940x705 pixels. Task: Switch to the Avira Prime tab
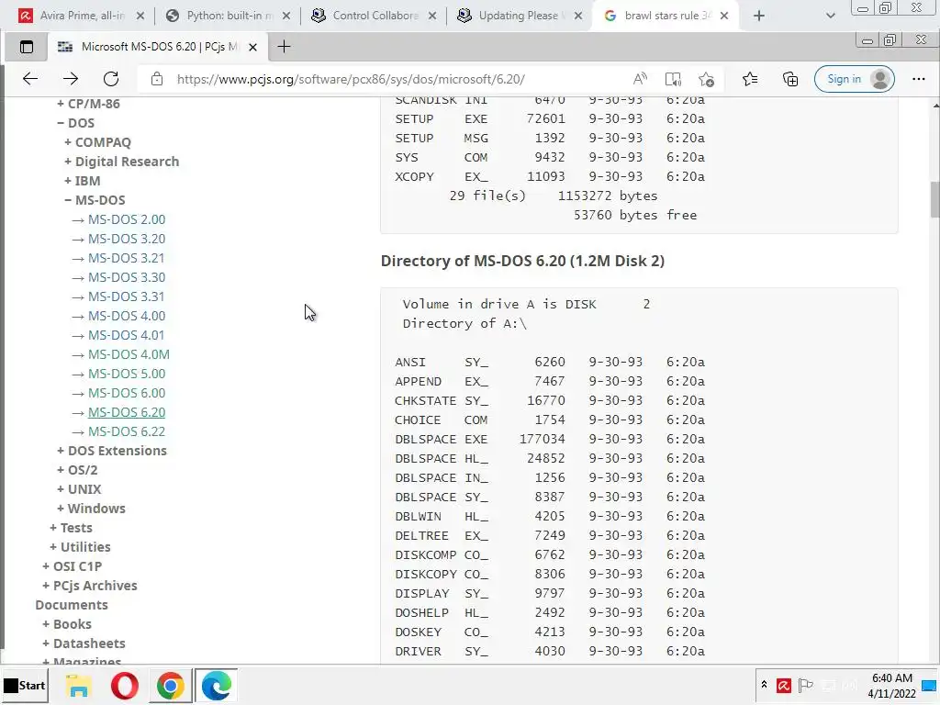click(82, 16)
